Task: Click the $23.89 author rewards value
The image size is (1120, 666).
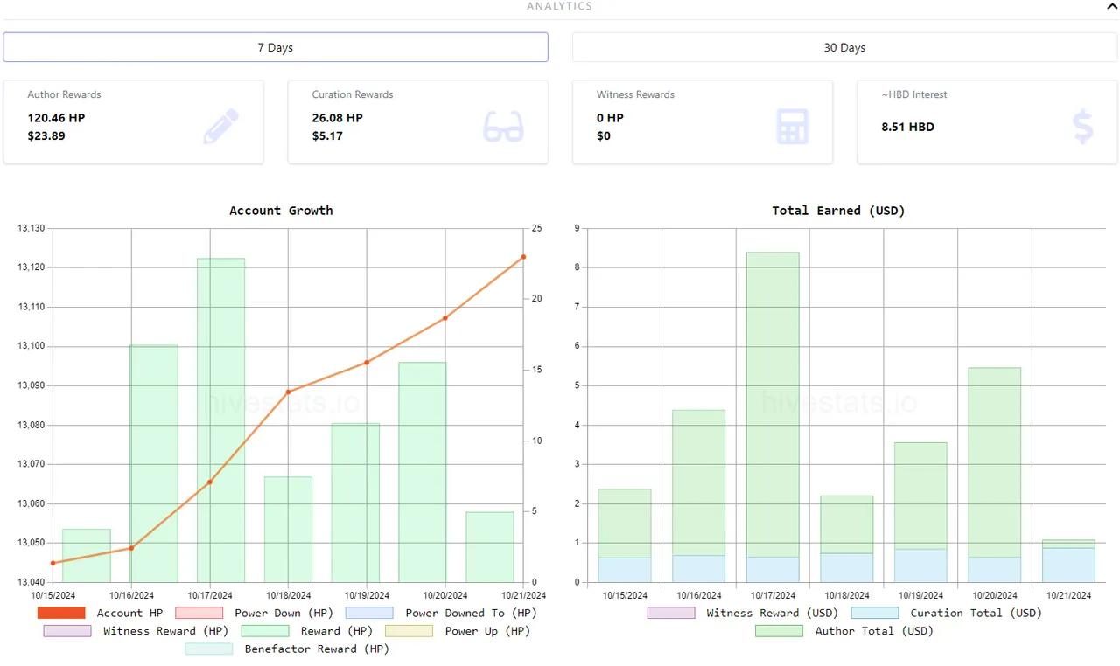Action: click(x=46, y=136)
